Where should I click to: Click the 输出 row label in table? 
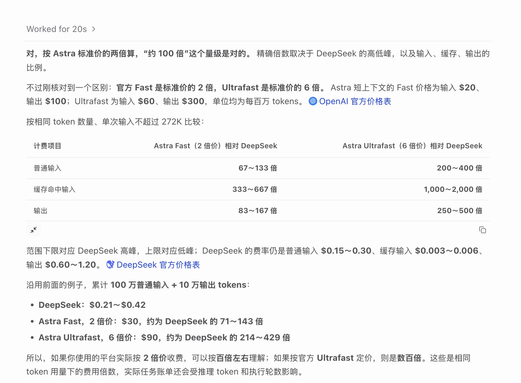pyautogui.click(x=40, y=211)
